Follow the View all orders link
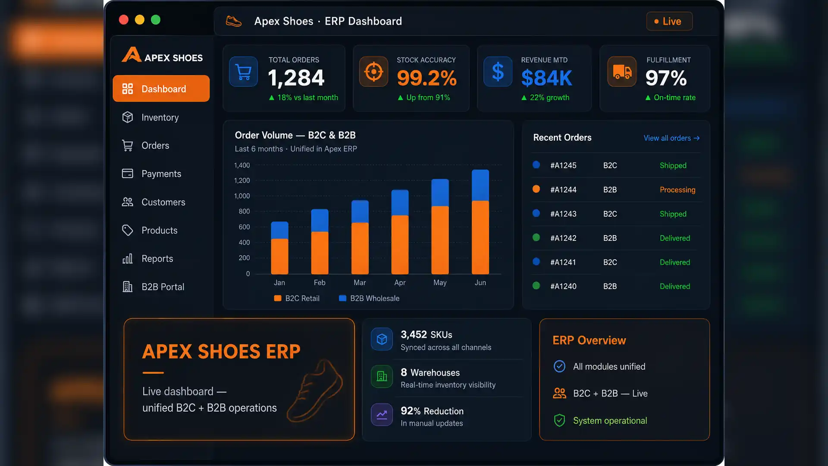Viewport: 828px width, 466px height. [671, 138]
